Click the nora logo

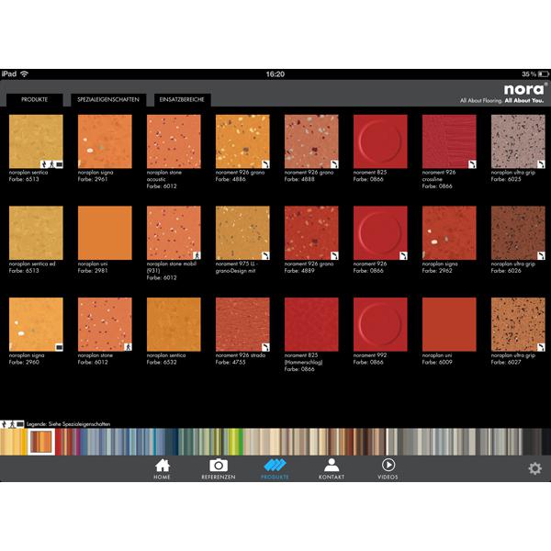click(x=524, y=89)
